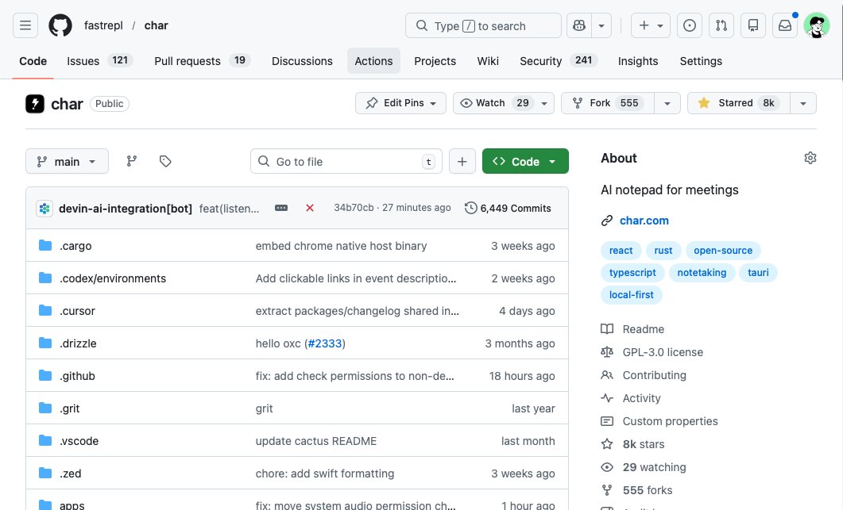The height and width of the screenshot is (510, 843).
Task: Open the Copilot chat icon
Action: click(x=579, y=25)
